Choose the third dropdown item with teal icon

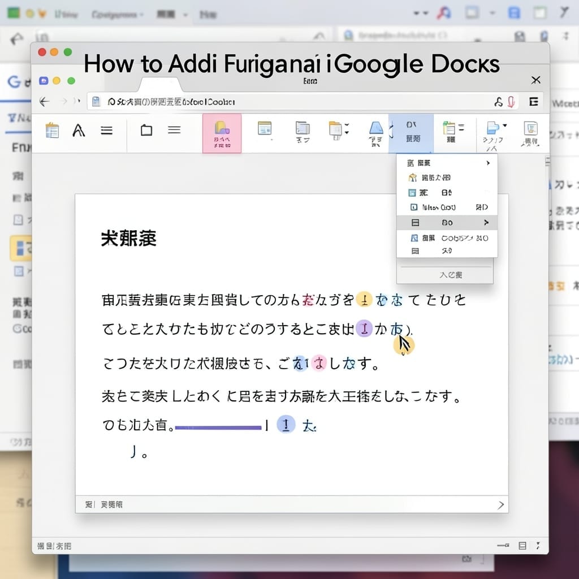coord(447,192)
